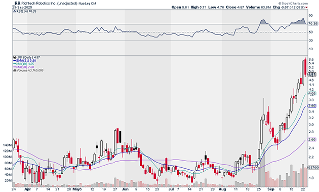Click the Sep month label on date axis
Image resolution: width=319 pixels, height=192 pixels.
(271, 189)
